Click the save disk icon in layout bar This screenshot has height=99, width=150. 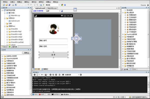click(62, 11)
